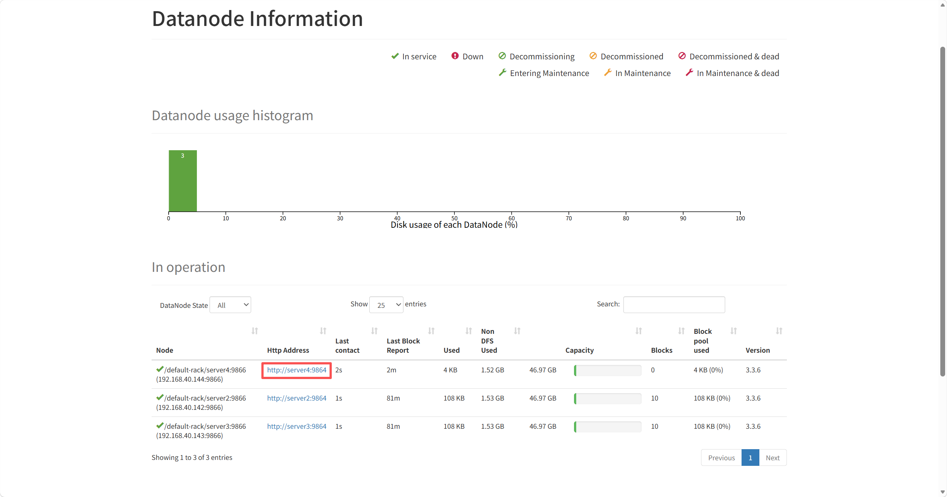Viewport: 947px width, 497px height.
Task: Click server3 capacity usage bar
Action: (607, 427)
